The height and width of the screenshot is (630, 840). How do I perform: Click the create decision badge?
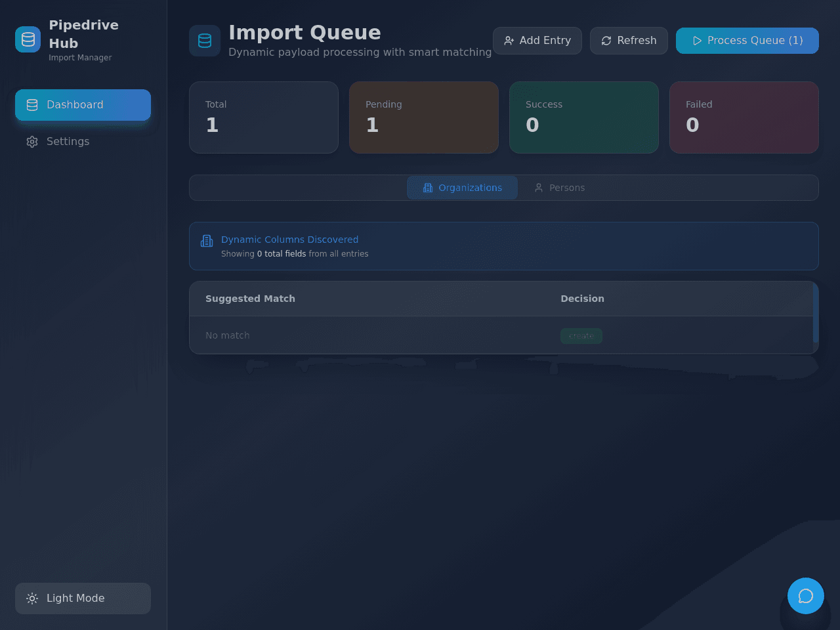pos(581,336)
